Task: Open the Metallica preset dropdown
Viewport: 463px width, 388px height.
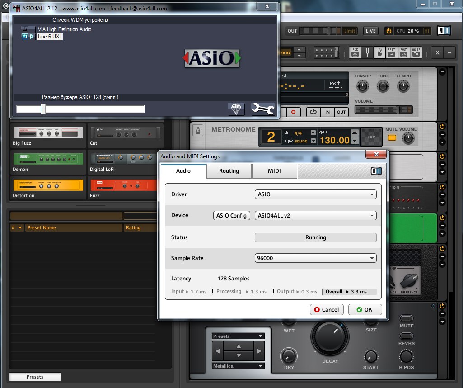Action: (x=238, y=366)
